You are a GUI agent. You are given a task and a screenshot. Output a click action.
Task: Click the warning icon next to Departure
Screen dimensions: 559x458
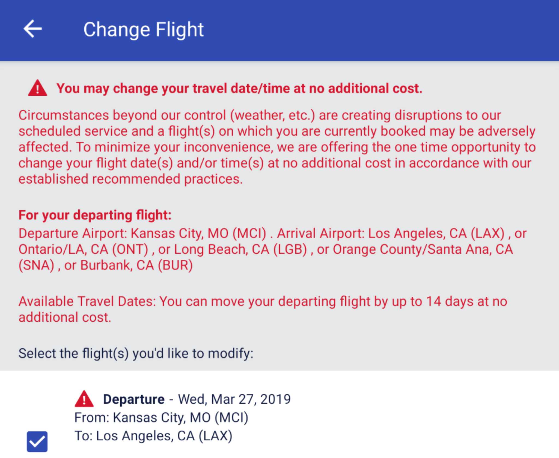(x=84, y=399)
